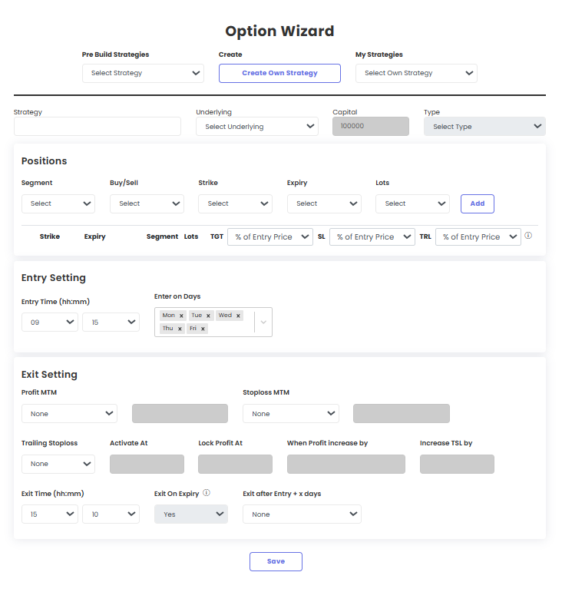The width and height of the screenshot is (562, 592).
Task: Click the Add position button
Action: point(478,204)
